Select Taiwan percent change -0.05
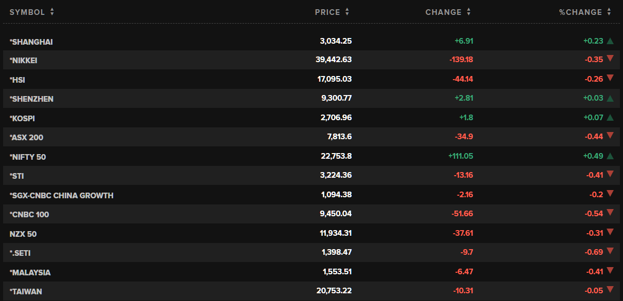This screenshot has height=301, width=623. coord(594,291)
